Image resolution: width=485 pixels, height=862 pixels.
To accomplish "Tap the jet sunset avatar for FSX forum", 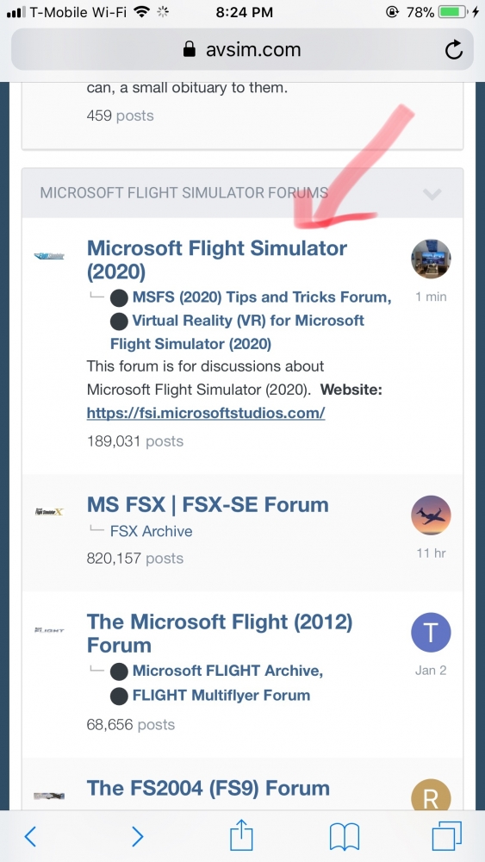I will pos(432,515).
